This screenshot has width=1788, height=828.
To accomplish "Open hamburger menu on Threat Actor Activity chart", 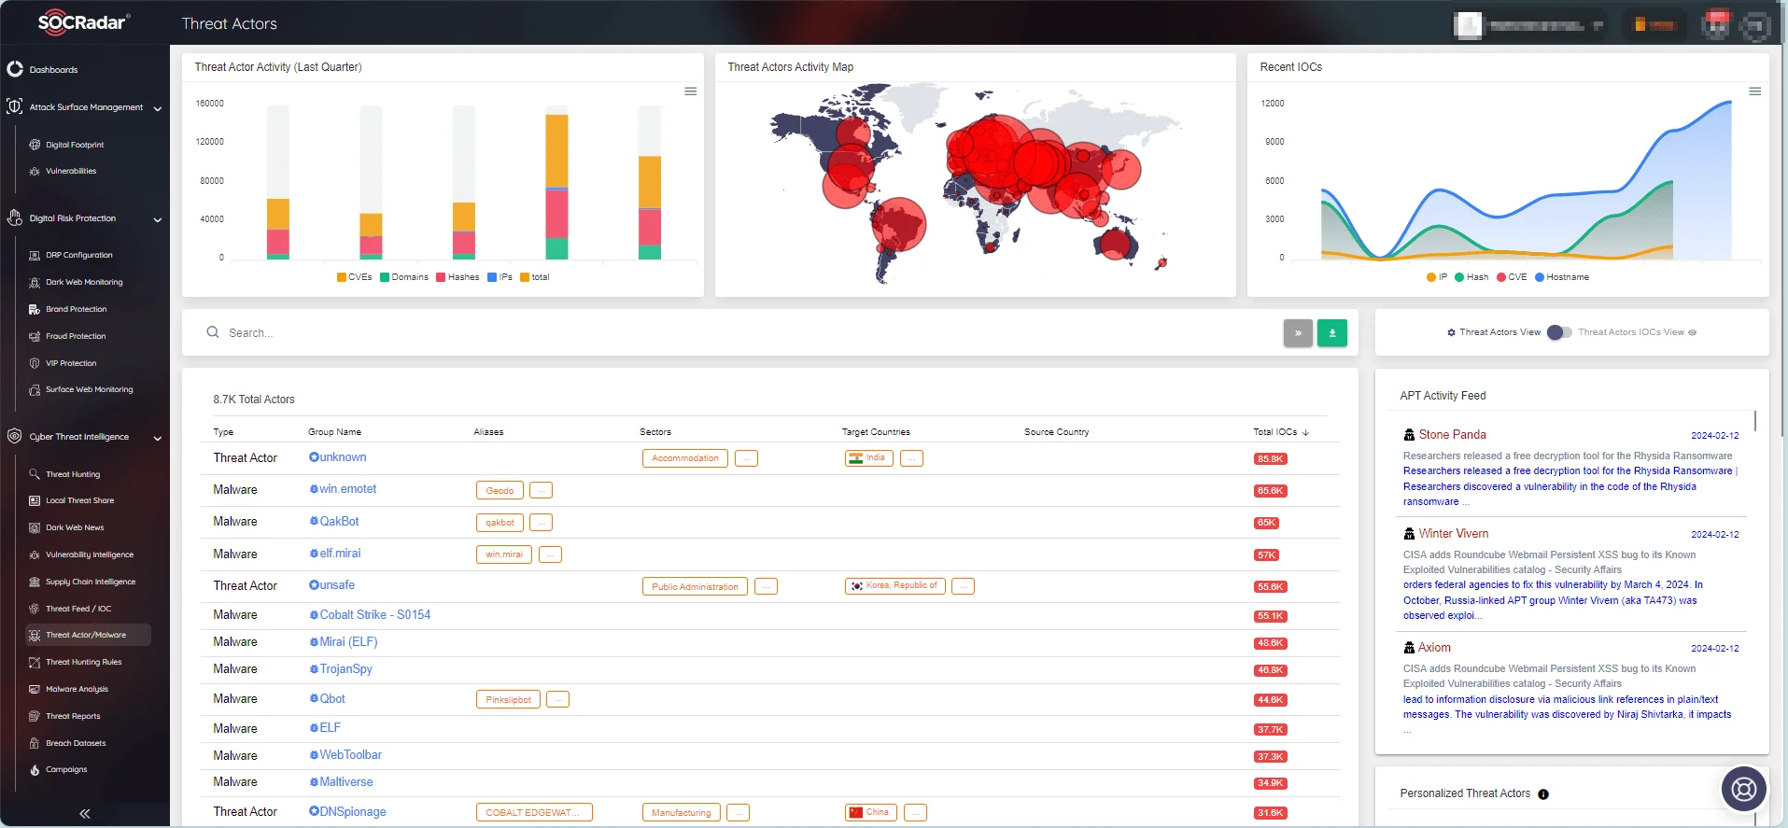I will click(x=691, y=91).
